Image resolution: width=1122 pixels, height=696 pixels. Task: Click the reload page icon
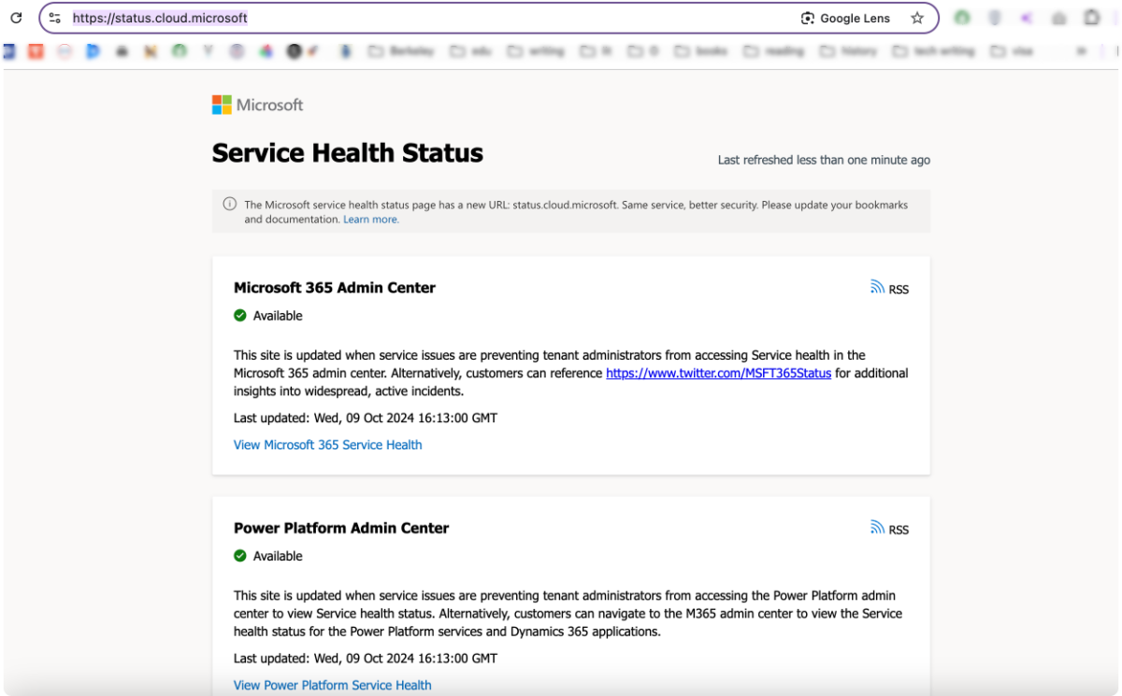[15, 17]
